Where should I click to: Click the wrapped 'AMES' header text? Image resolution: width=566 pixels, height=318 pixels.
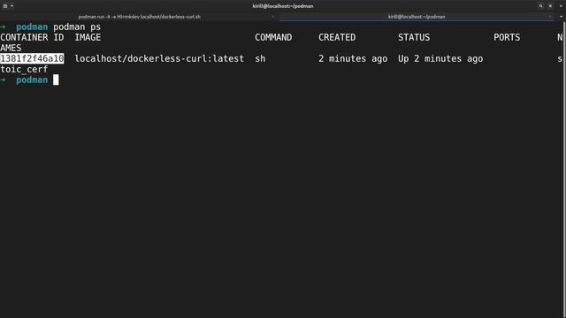click(11, 48)
